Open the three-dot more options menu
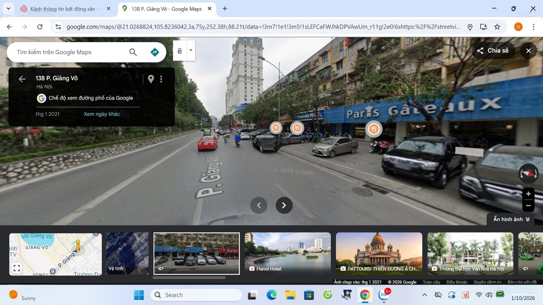Screen dimensions: 543x305 161,79
